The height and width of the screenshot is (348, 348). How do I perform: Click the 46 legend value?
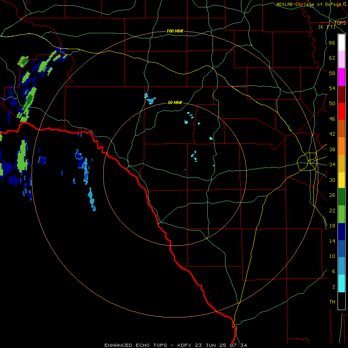pos(332,119)
